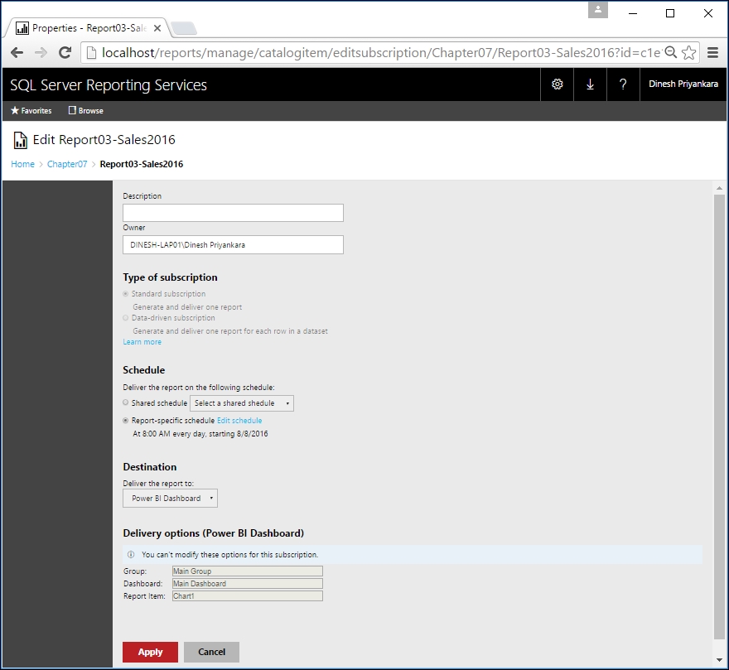
Task: Open the help question mark icon
Action: pyautogui.click(x=623, y=84)
